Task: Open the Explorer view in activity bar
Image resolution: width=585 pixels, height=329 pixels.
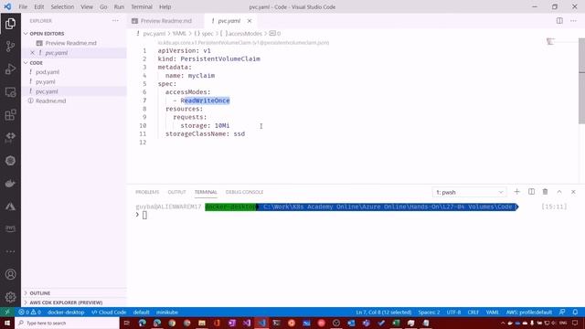Action: (x=10, y=24)
